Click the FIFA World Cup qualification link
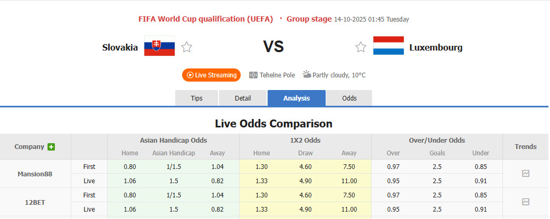The image size is (550, 219). tap(205, 19)
